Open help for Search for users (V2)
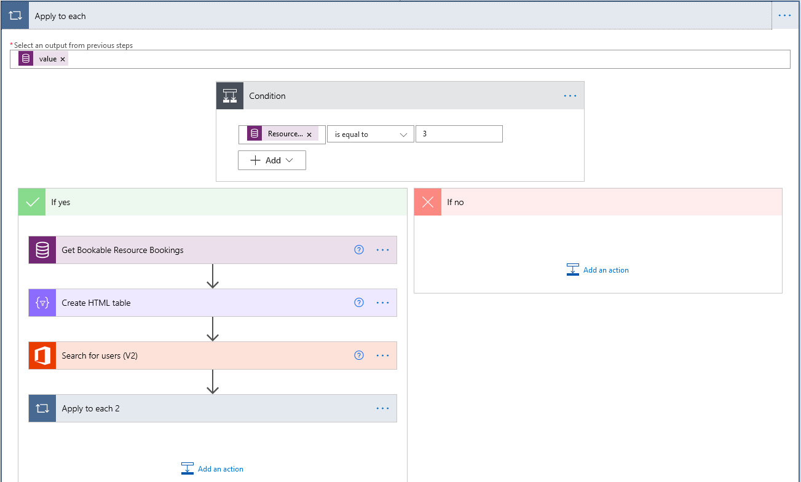 coord(359,356)
